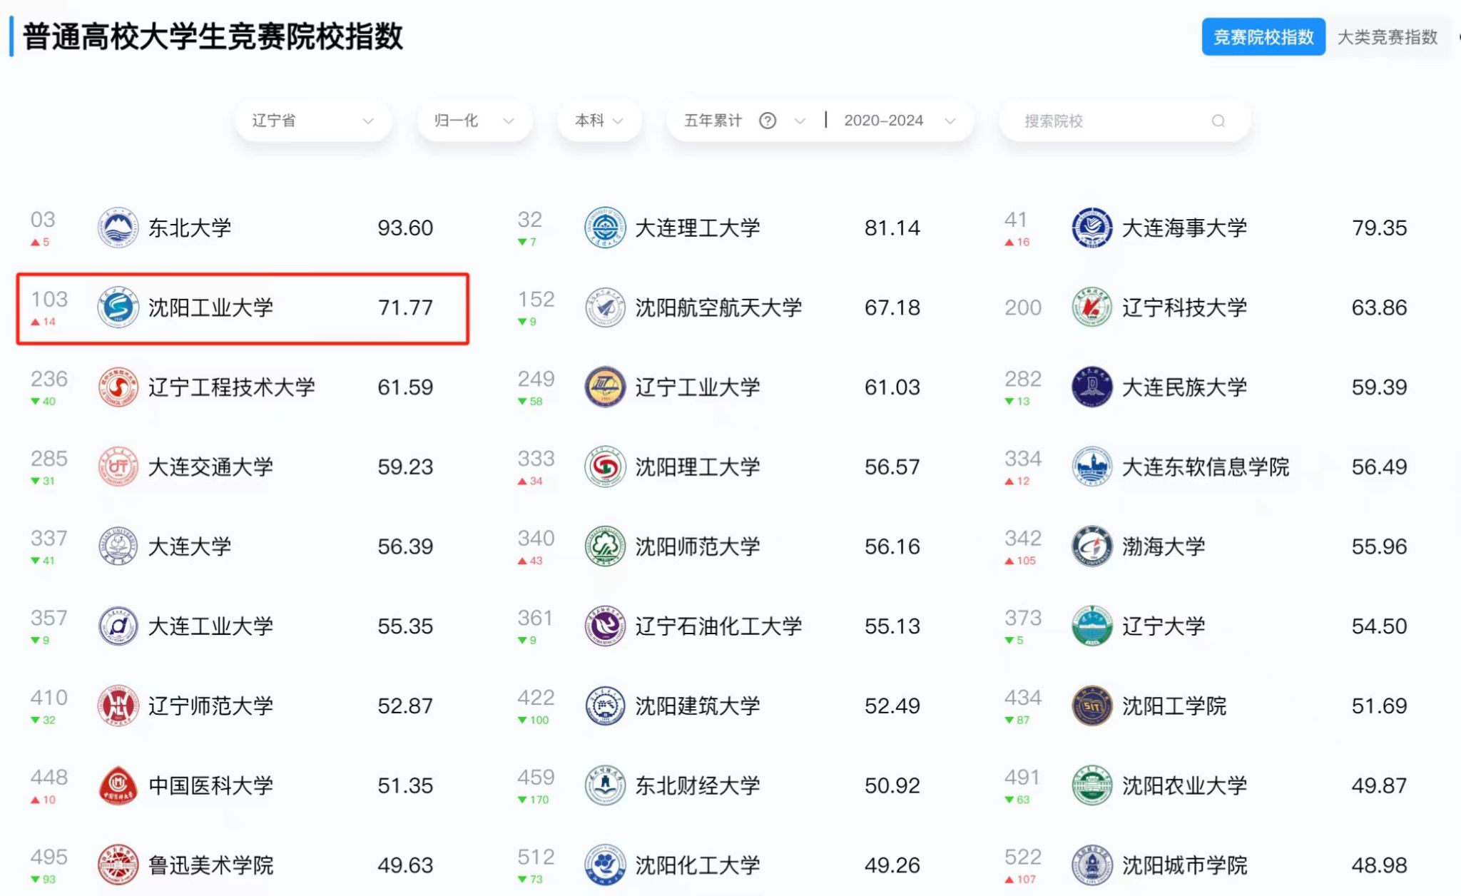
Task: Open the 辽宁省 province dropdown
Action: pyautogui.click(x=312, y=121)
